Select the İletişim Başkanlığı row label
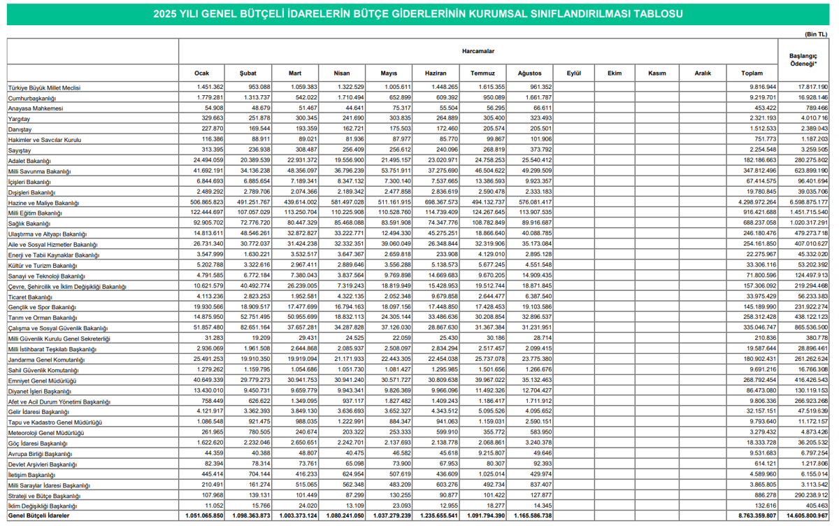Viewport: 839px width, 526px height. [31, 475]
